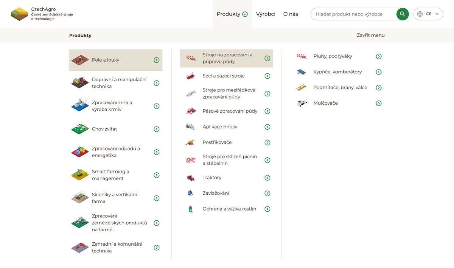Viewport: 454px width, 268px height.
Task: Expand the Pluhy, podrýváky arrow
Action: tap(379, 56)
